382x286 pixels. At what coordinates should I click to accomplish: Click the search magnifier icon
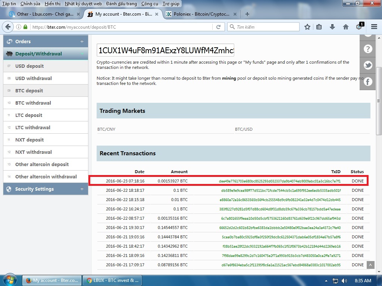click(x=232, y=27)
